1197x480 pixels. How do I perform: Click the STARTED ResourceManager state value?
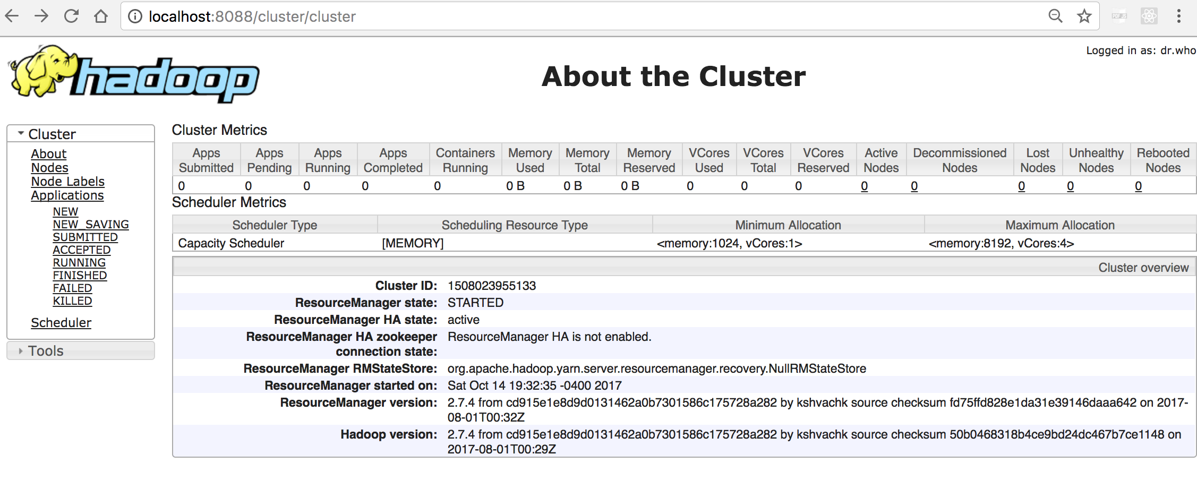coord(475,303)
